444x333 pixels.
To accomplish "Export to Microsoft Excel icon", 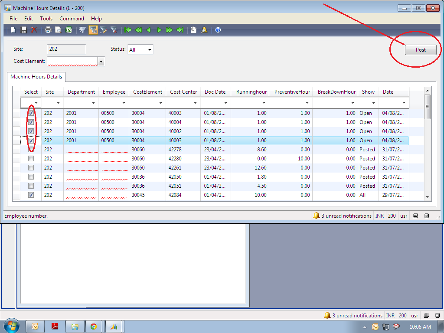I will (69, 30).
